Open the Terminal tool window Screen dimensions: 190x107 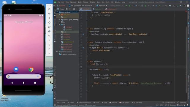(113, 103)
